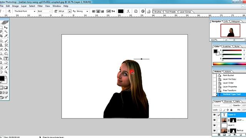Select the Crop tool
Screen dimensions: 246x138
(x=2, y=36)
